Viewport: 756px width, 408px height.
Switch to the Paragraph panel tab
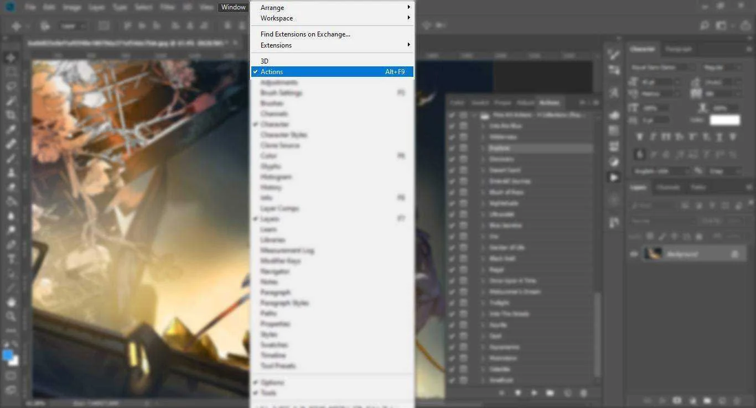pyautogui.click(x=679, y=49)
